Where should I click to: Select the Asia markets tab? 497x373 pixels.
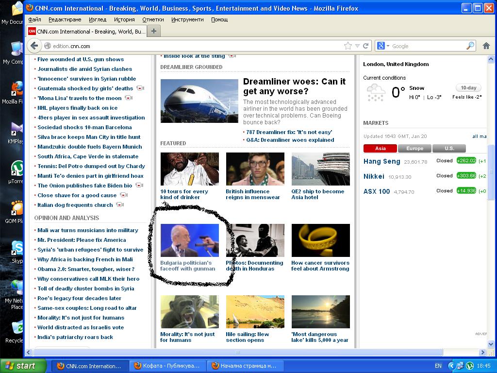point(380,148)
